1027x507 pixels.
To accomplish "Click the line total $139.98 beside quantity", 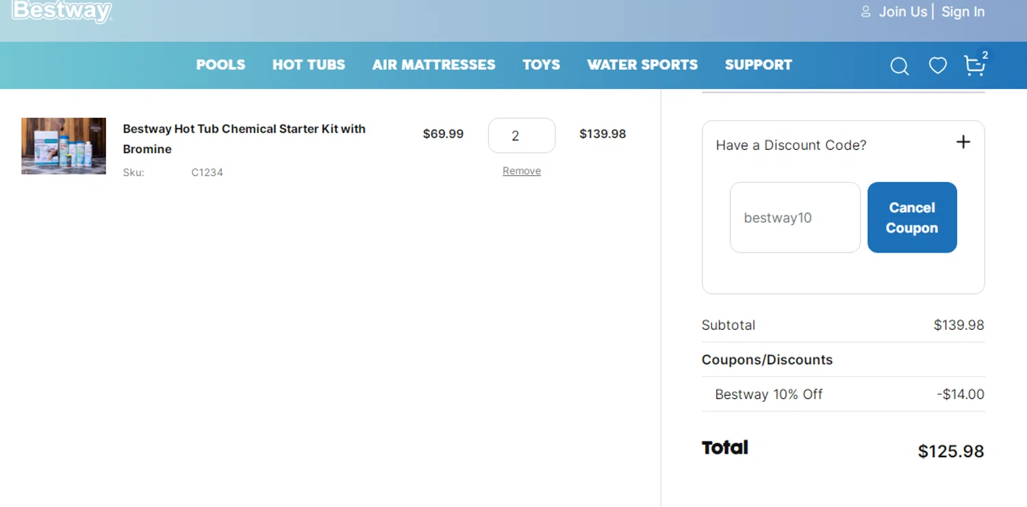I will 603,134.
